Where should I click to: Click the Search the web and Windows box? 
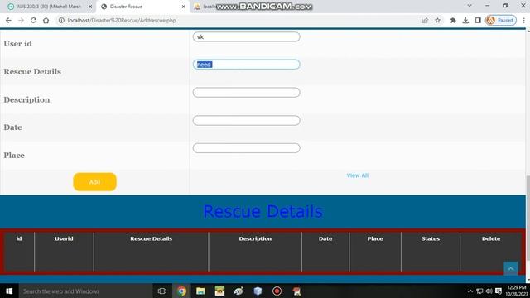[x=85, y=291]
